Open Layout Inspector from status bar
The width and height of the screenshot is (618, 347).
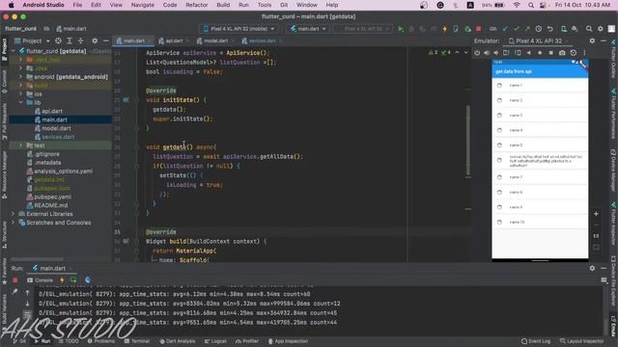(x=581, y=341)
